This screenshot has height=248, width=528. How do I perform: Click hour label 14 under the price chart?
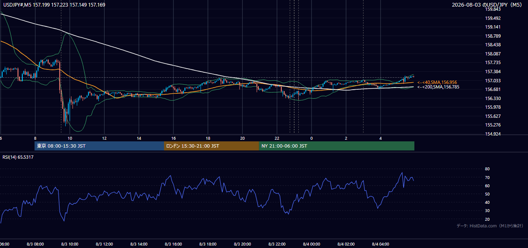coord(139,138)
